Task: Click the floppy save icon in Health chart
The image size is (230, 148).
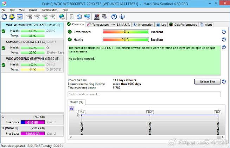Action: pyautogui.click(x=72, y=108)
